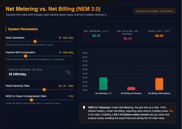Click the NEM 3.0 Export Compensation Ratio label

tap(26, 96)
